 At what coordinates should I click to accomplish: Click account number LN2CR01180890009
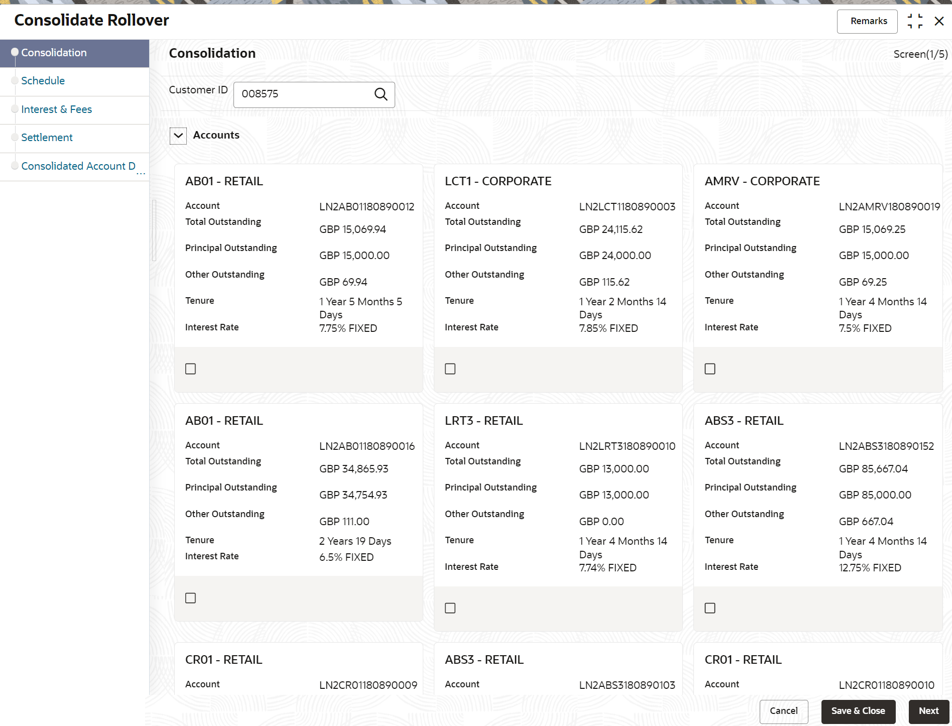click(368, 685)
